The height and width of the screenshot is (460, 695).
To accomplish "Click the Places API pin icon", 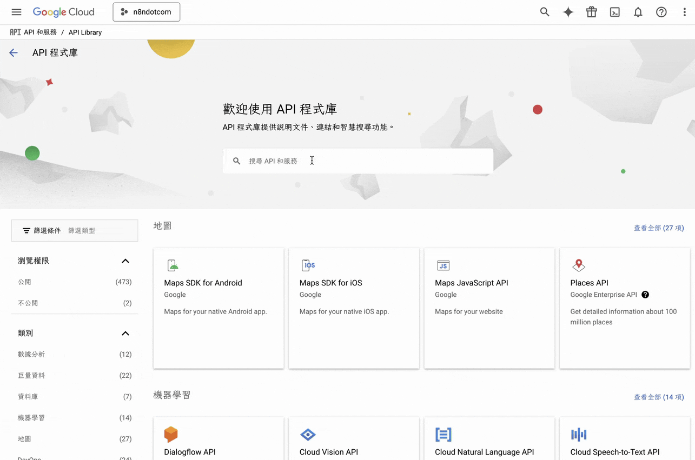I will coord(579,265).
